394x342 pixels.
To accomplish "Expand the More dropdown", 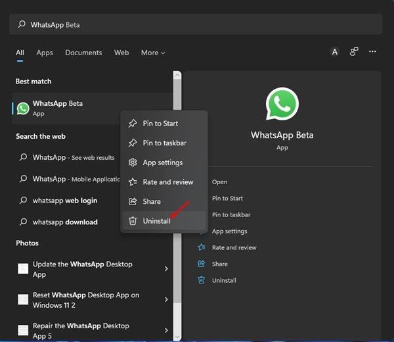I will point(153,53).
